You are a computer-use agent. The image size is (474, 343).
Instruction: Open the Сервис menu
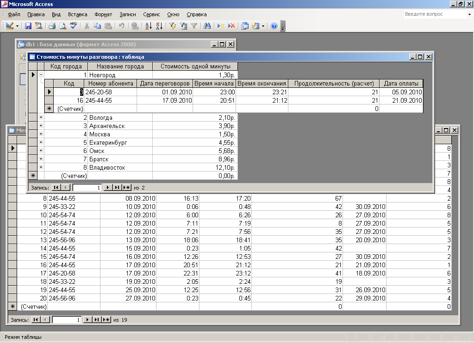point(151,14)
